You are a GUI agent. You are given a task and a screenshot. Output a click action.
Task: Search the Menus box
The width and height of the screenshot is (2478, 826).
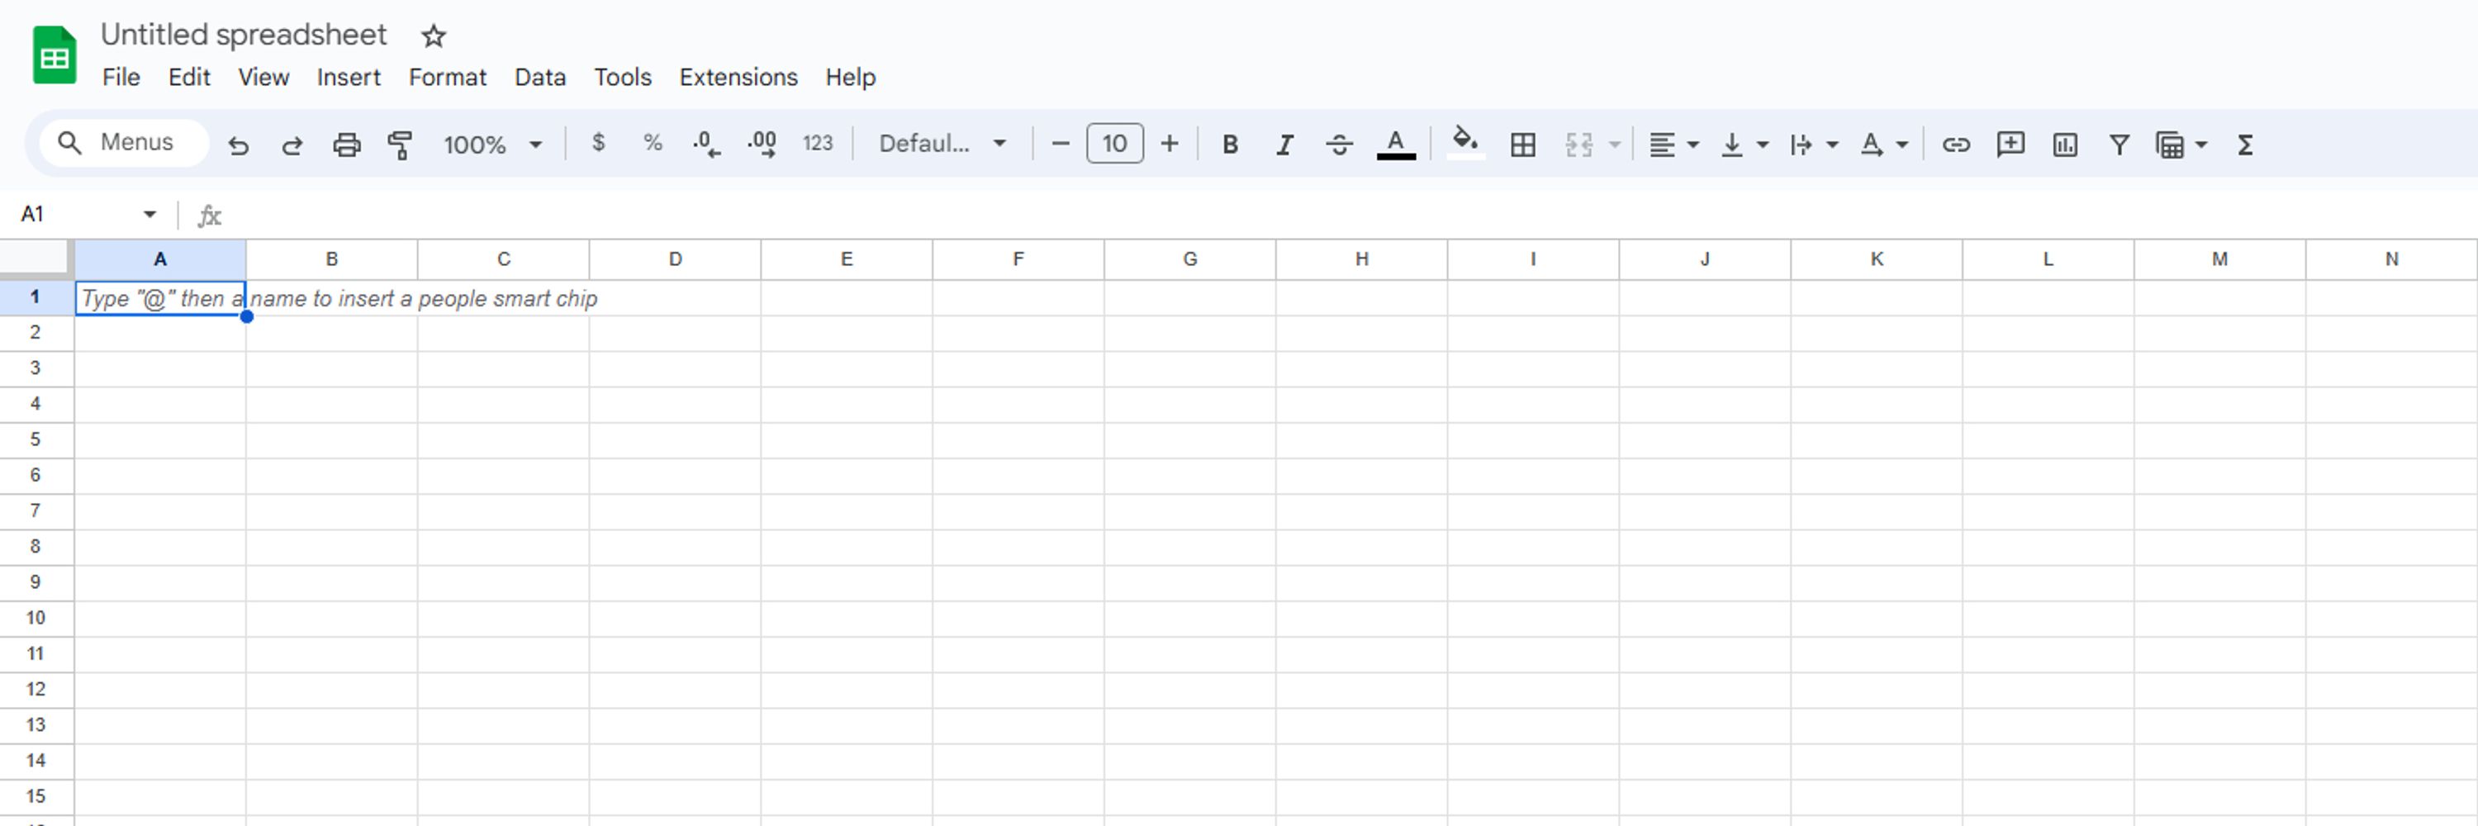(x=124, y=143)
